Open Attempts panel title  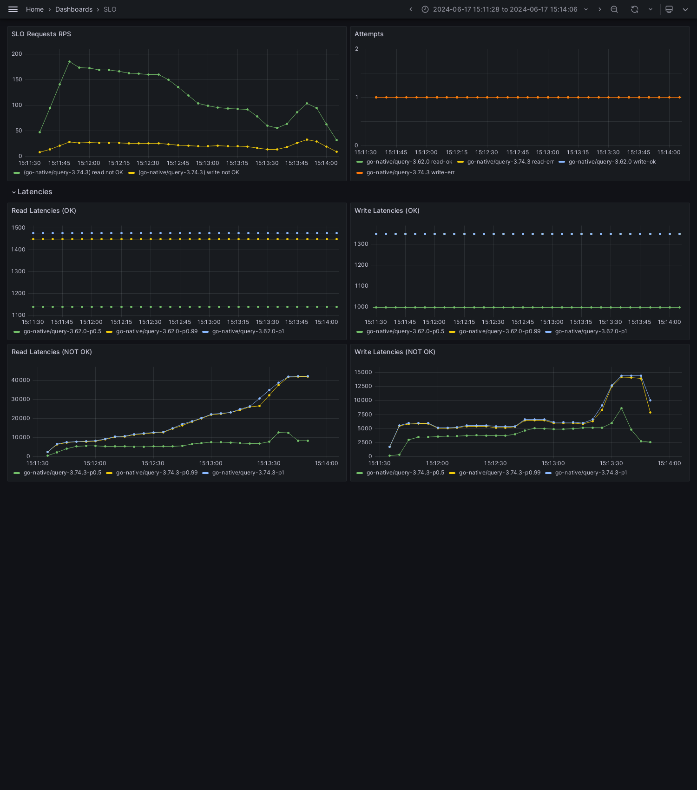coord(369,34)
